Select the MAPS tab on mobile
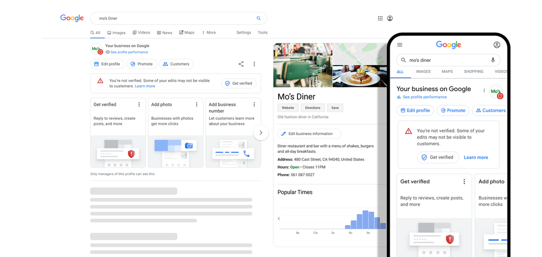542x257 pixels. click(447, 72)
